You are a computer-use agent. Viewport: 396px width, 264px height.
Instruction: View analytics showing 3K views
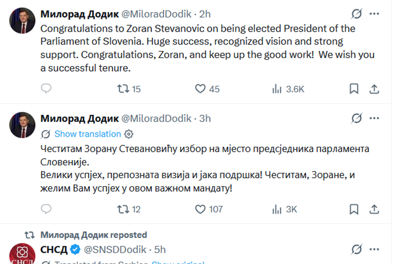tap(277, 209)
